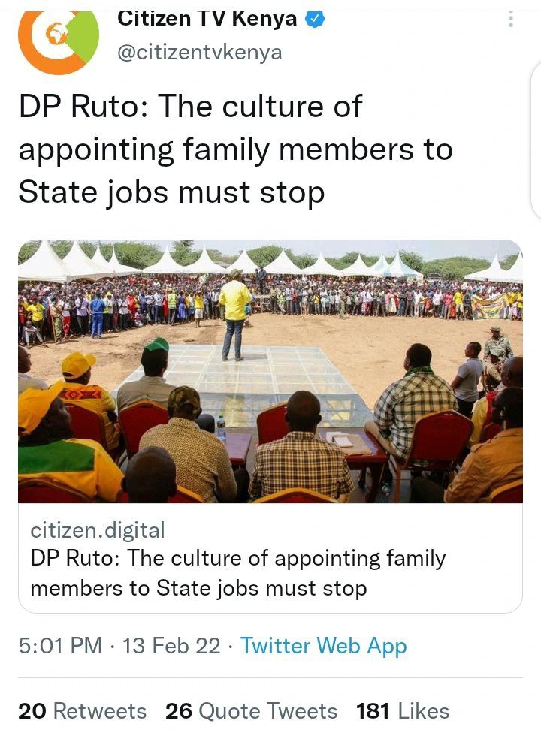Open the tweet's three-dot more menu
Screen dimensions: 541x736
(511, 20)
